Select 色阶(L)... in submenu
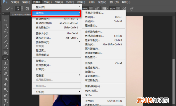This screenshot has height=106, width=176. click(x=103, y=17)
